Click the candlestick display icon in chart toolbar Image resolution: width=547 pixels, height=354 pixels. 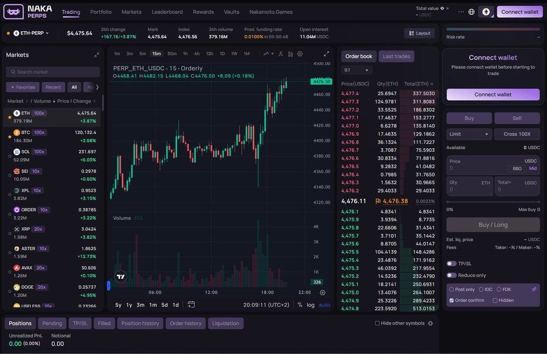click(x=290, y=53)
